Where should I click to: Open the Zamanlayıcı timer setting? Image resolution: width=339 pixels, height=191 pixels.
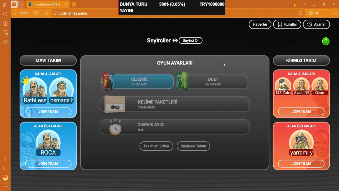click(x=175, y=127)
